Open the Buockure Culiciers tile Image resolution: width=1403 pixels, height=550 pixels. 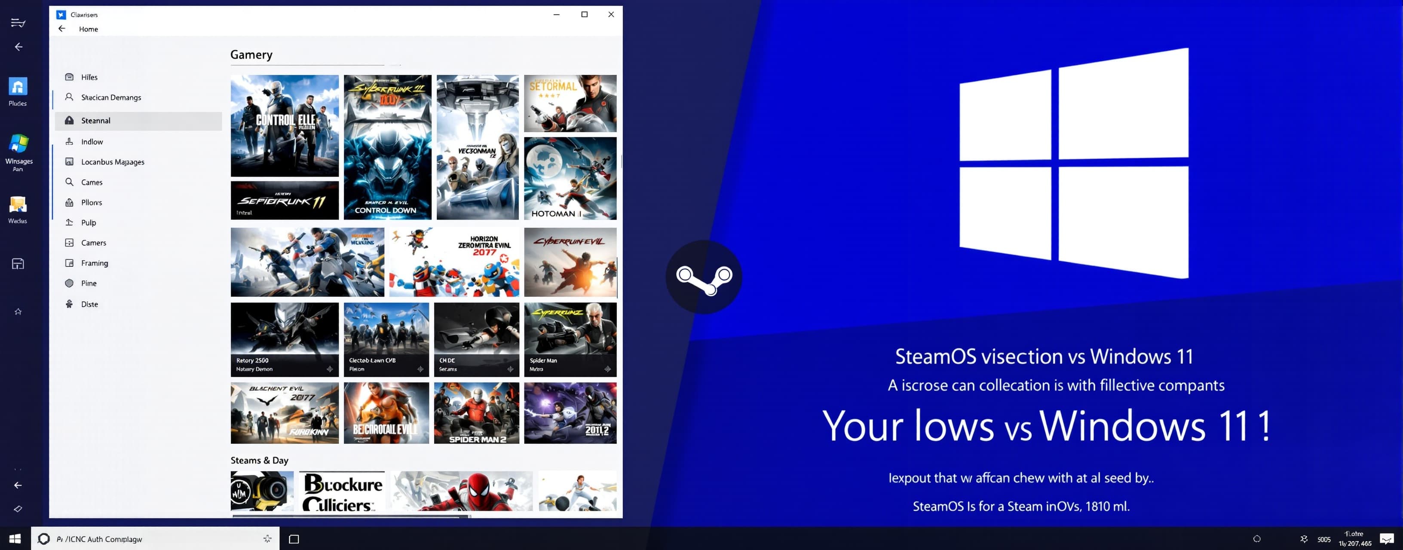[342, 491]
